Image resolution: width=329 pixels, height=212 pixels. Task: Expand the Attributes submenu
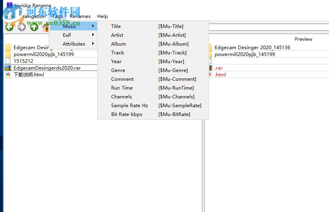coord(73,44)
